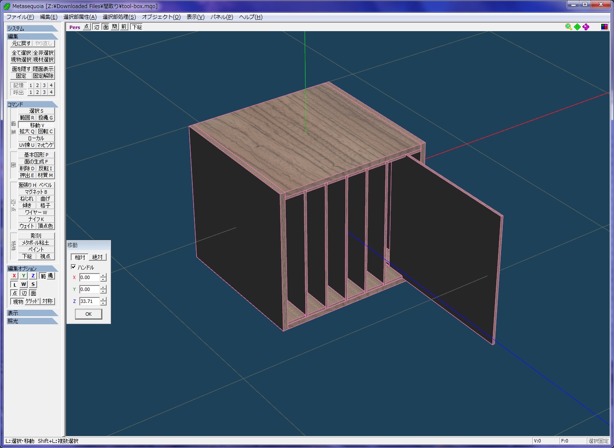Viewport: 614px width, 448px height.
Task: Click the magenta rotate view icon
Action: (x=586, y=27)
